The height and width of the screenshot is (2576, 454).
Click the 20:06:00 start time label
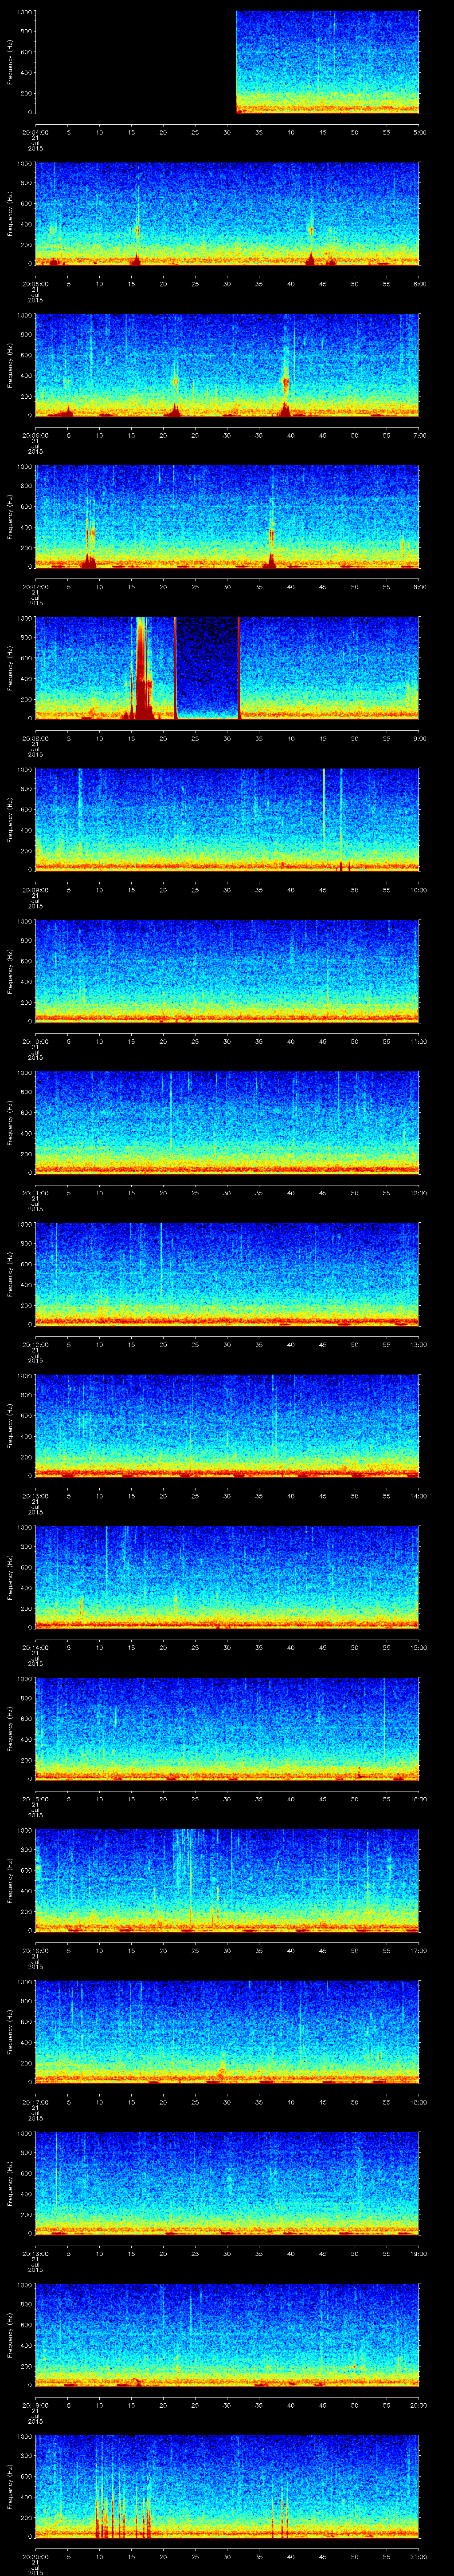pos(35,435)
